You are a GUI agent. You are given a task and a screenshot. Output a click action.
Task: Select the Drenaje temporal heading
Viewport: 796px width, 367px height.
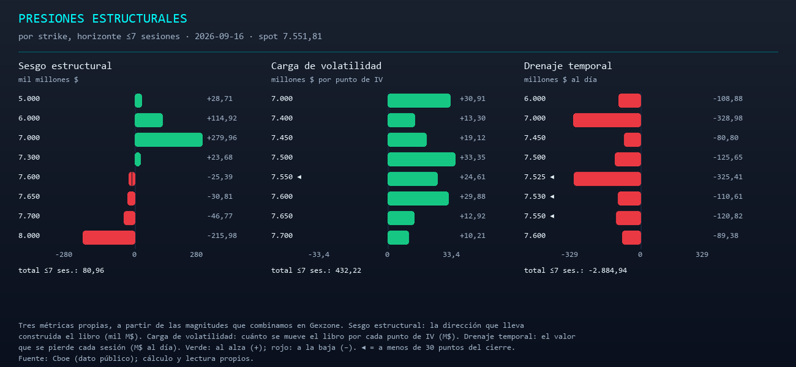pos(568,66)
